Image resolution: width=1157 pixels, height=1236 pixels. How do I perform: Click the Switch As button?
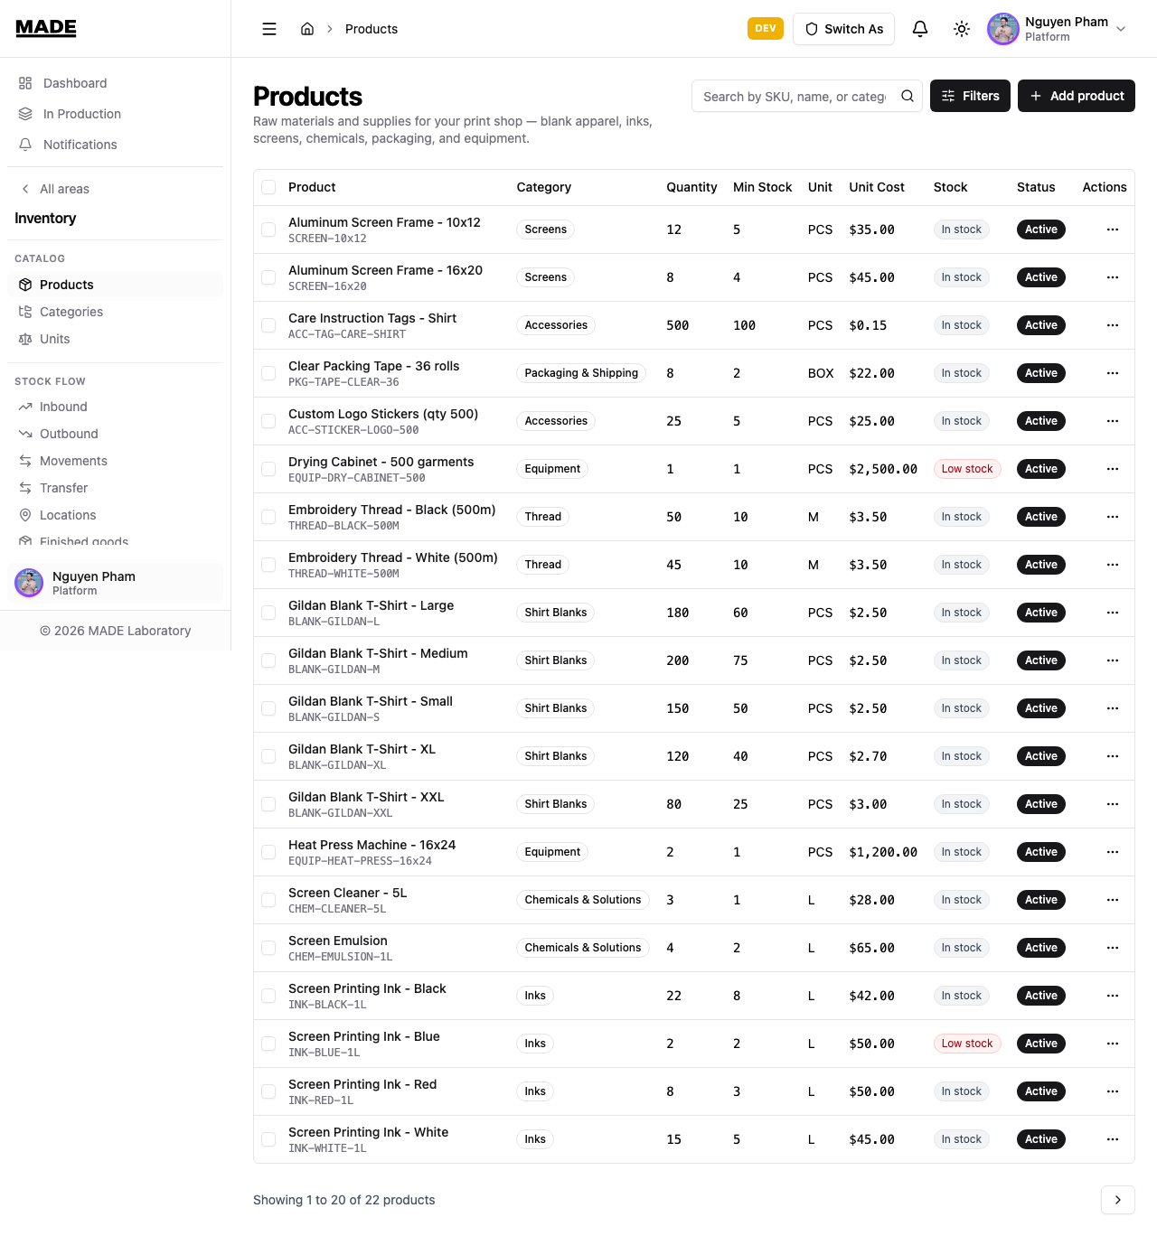pos(844,29)
